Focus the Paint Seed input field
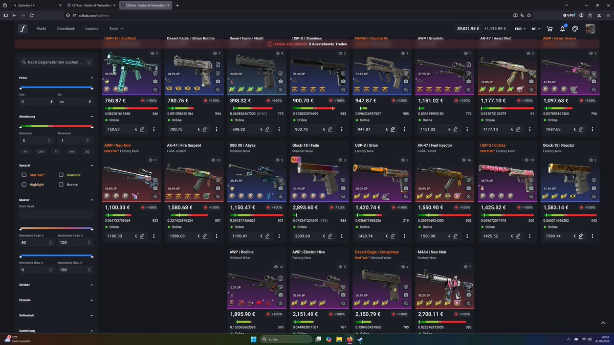 click(x=56, y=215)
